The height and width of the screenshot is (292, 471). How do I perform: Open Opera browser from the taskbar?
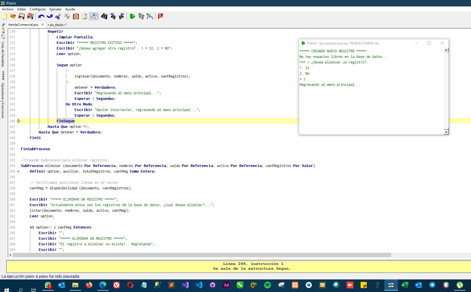click(x=130, y=285)
